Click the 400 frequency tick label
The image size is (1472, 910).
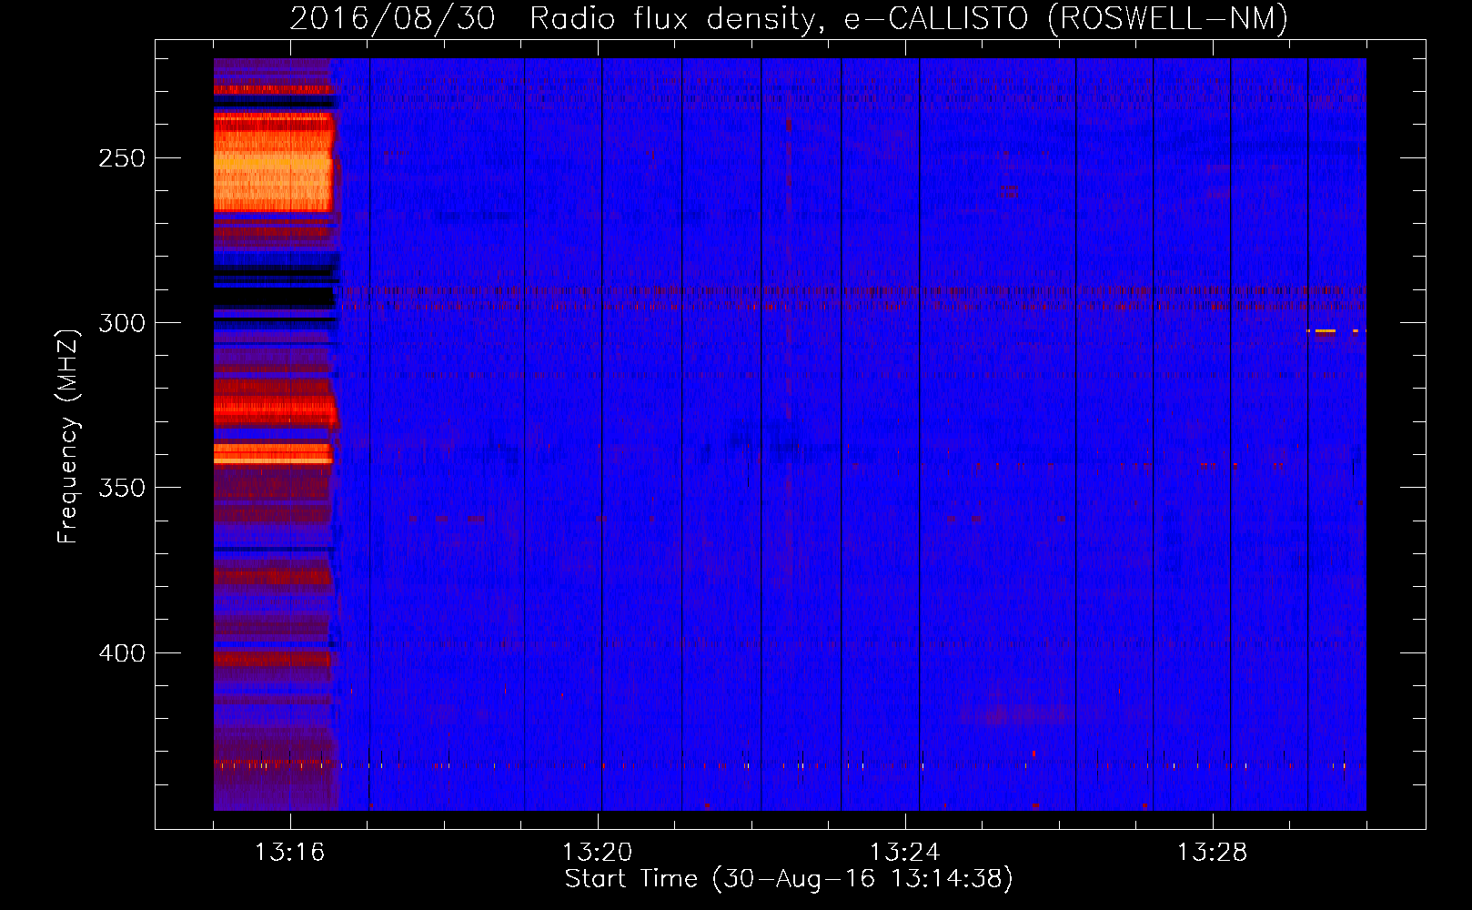[121, 653]
